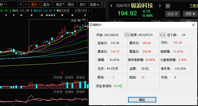This screenshot has height=106, width=198.
Task: Expand the 叠加 dropdown menu
Action: [x=47, y=5]
